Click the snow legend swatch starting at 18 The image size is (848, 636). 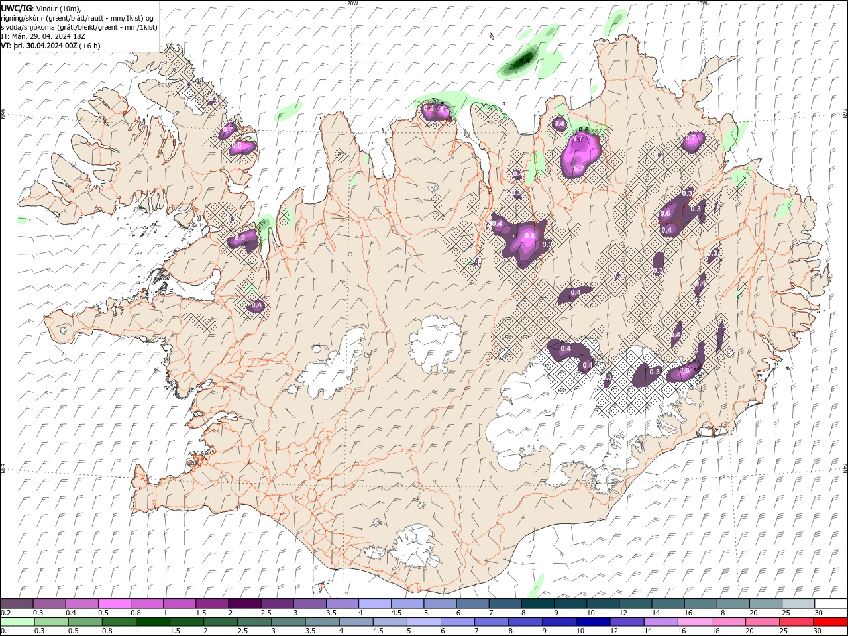point(733,604)
